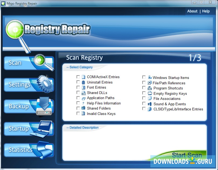The image size is (218, 170).
Task: Click the Shared Folders icon
Action: coord(84,108)
